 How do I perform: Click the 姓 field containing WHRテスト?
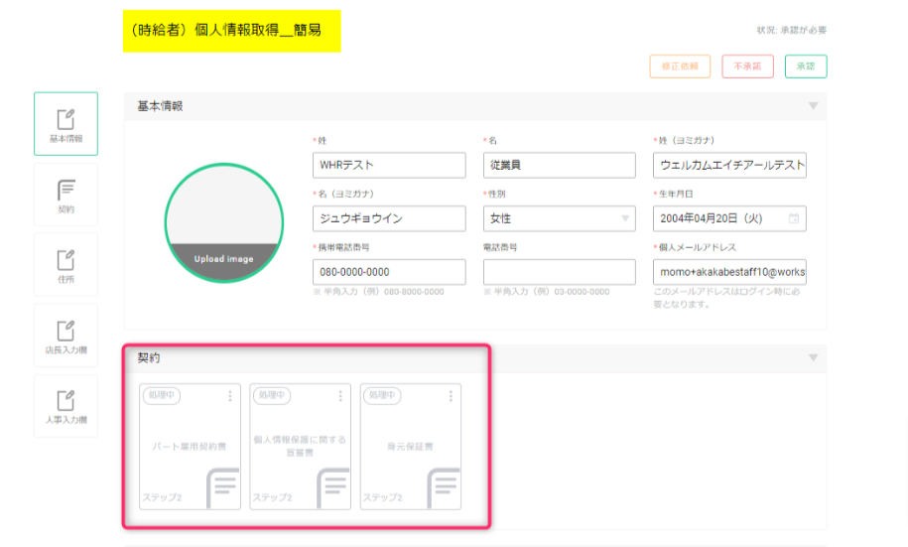point(389,165)
